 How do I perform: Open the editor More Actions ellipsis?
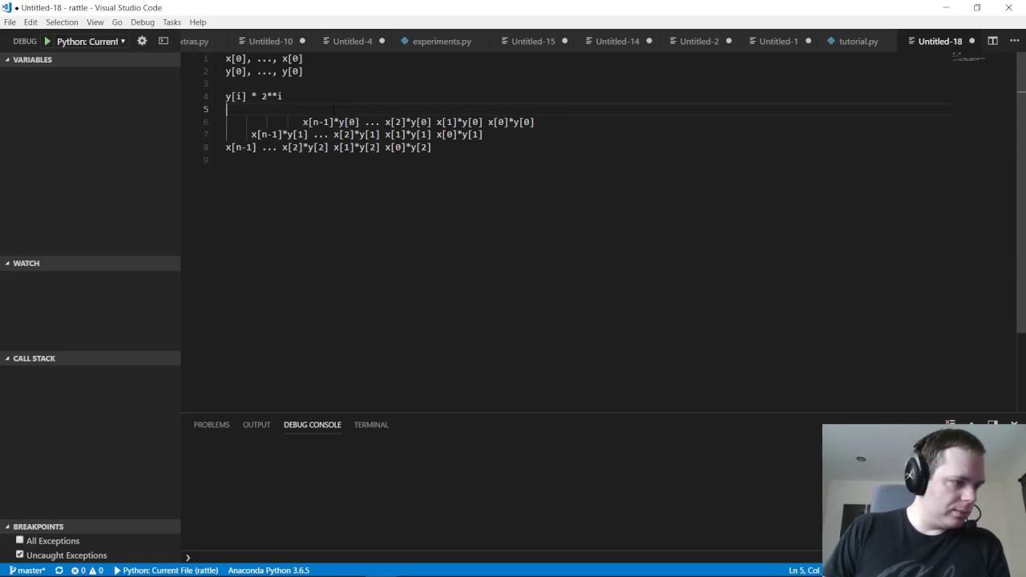(x=1012, y=41)
